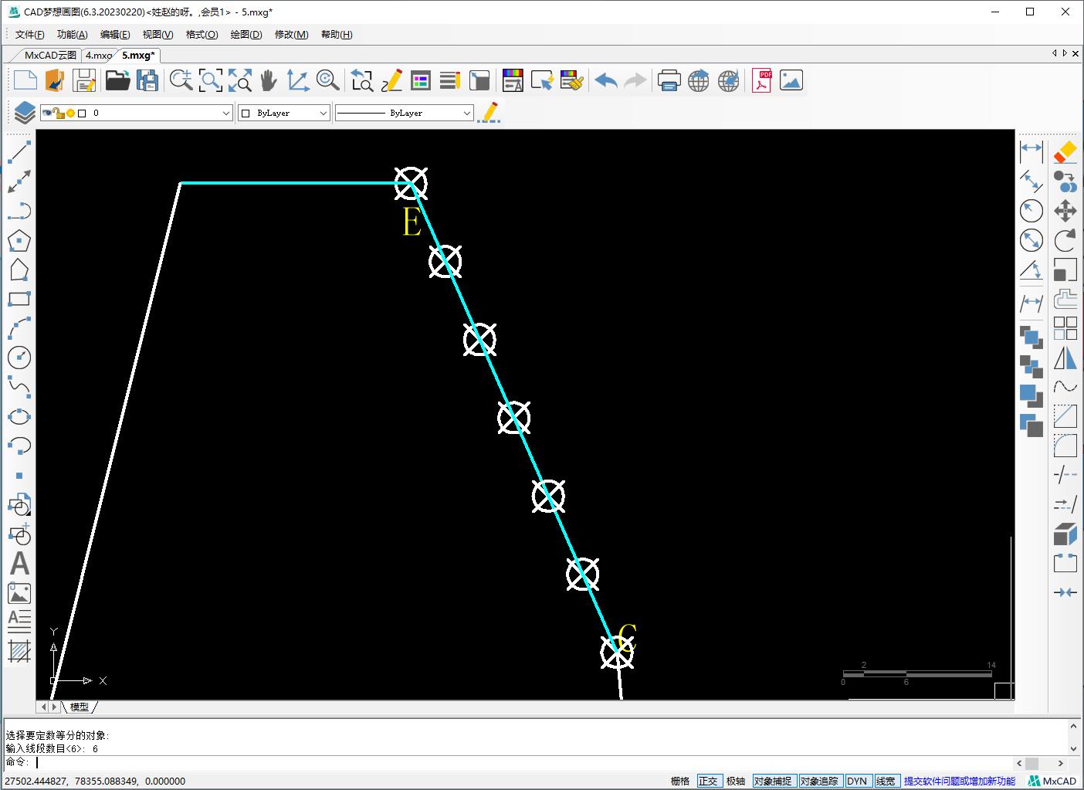
Task: Select the text tool letter A icon
Action: (x=19, y=564)
